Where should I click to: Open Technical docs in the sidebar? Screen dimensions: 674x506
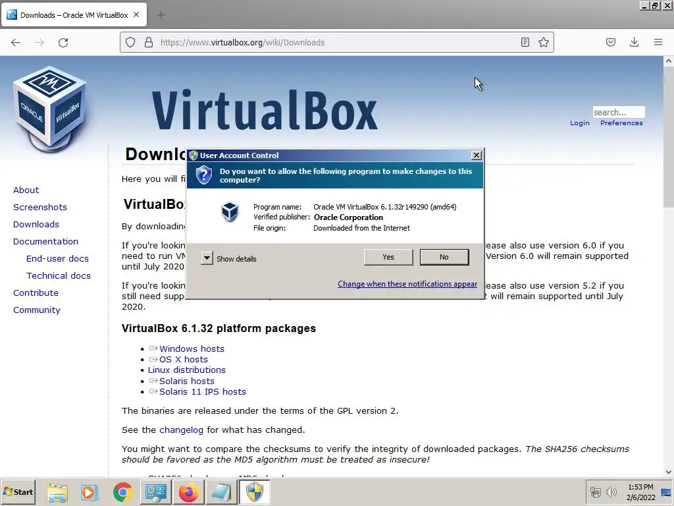tap(59, 276)
